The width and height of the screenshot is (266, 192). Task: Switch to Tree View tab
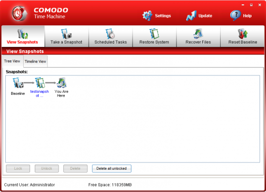coord(12,61)
